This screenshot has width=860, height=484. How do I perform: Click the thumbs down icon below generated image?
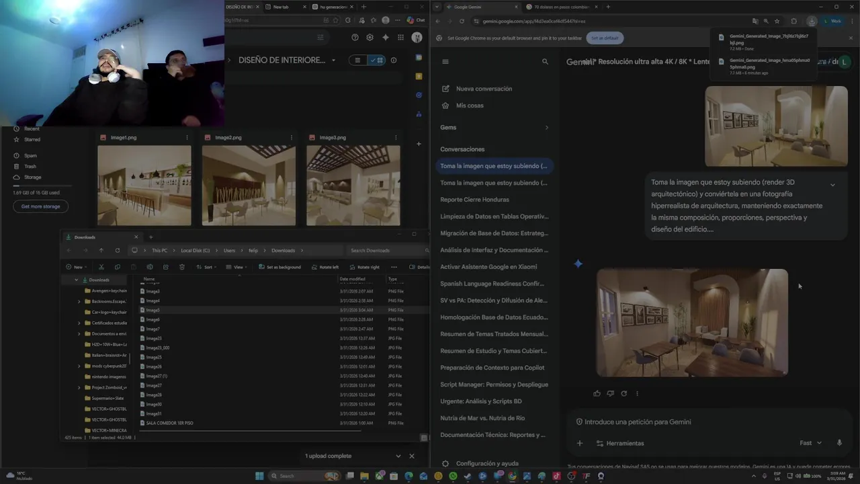tap(610, 393)
